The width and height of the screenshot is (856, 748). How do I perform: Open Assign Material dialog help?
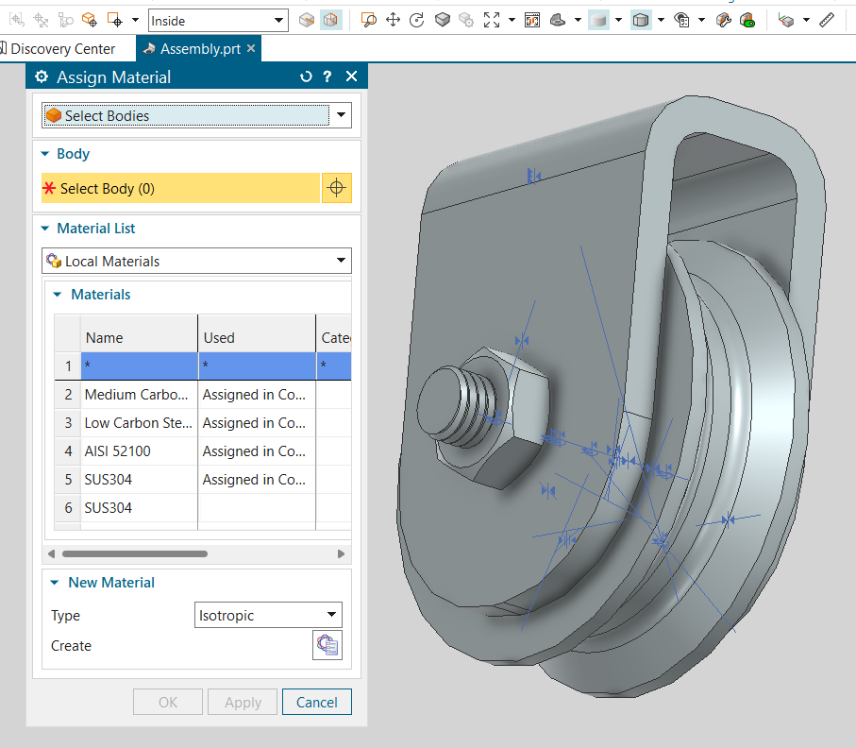327,77
